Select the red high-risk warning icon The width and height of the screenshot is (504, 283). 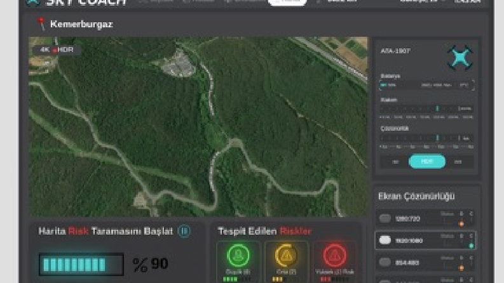pos(334,256)
